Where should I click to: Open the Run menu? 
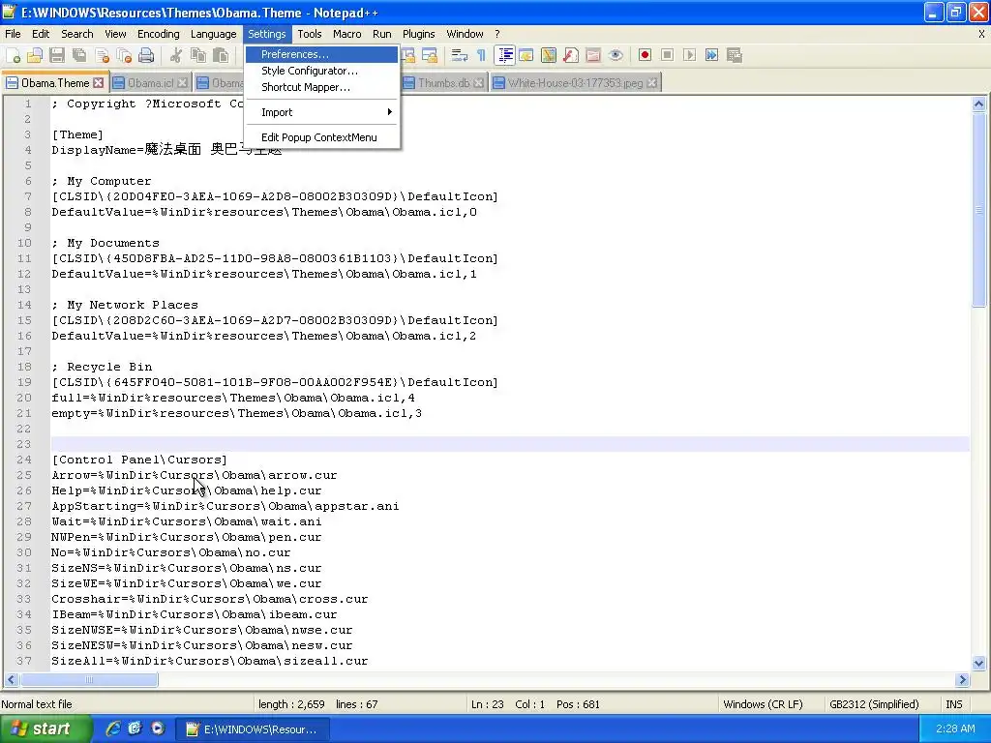point(381,34)
